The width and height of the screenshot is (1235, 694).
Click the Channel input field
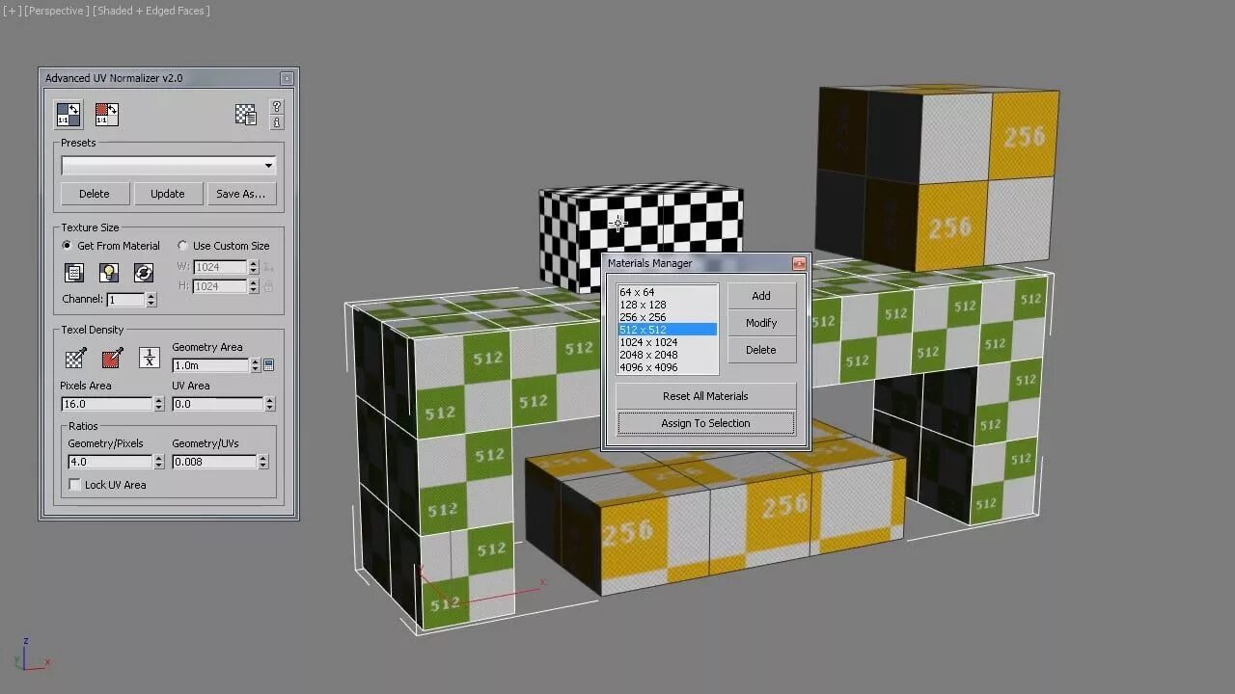point(125,300)
